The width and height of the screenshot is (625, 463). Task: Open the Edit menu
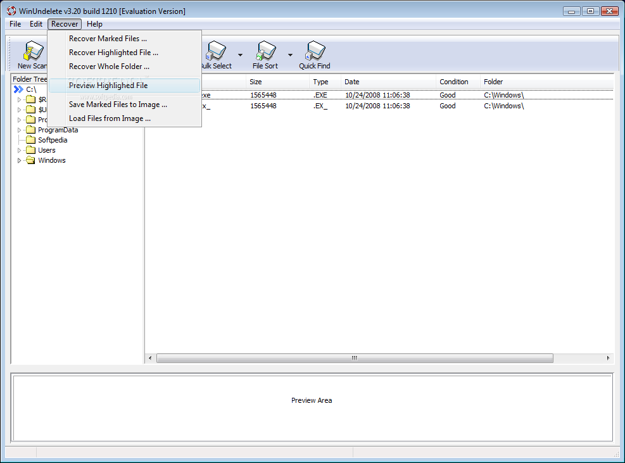click(36, 24)
